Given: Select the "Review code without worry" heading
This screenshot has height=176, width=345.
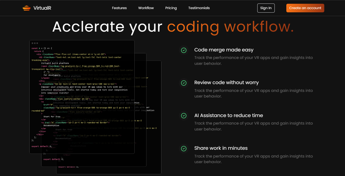Looking at the screenshot, I should [x=227, y=83].
